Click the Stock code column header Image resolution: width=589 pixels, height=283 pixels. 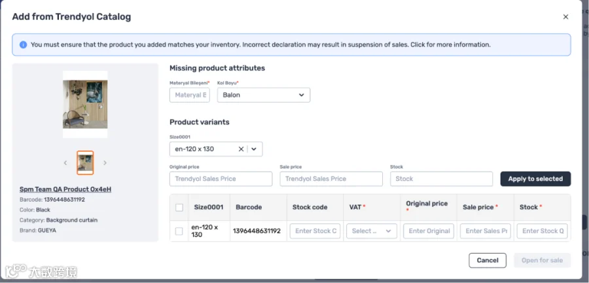(x=310, y=207)
